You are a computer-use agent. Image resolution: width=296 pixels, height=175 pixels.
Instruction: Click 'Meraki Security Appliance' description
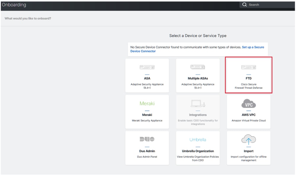147,121
